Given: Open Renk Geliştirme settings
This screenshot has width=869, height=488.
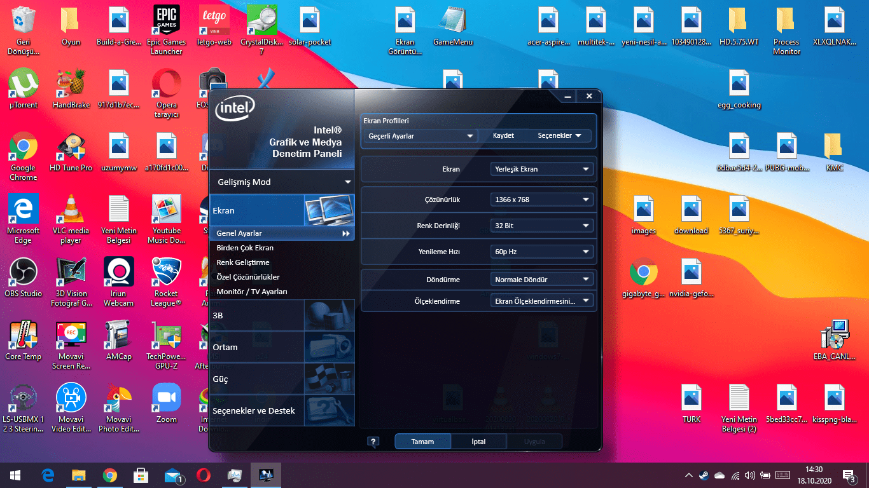Looking at the screenshot, I should [243, 262].
